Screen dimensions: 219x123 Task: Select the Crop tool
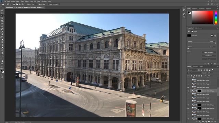pyautogui.click(x=2, y=21)
